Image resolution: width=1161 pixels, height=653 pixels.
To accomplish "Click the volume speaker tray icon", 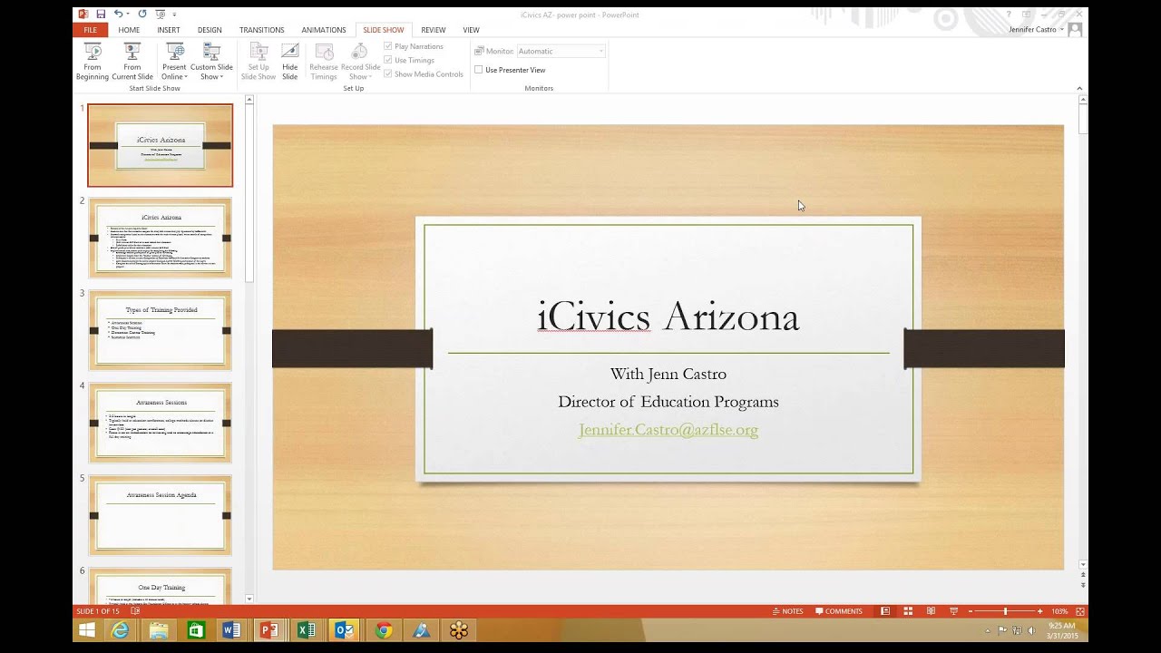I will click(x=1031, y=629).
